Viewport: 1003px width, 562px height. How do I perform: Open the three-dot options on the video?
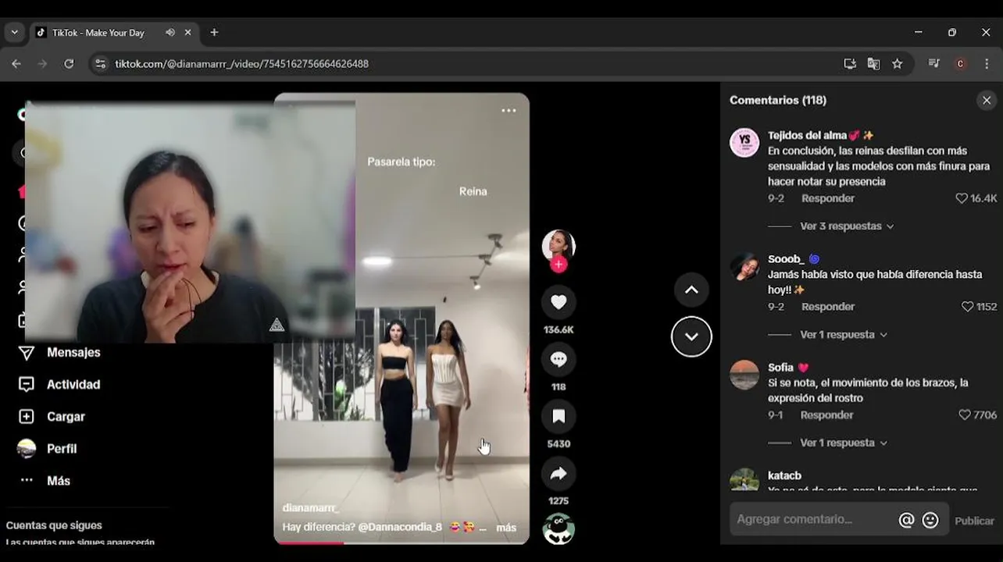coord(509,111)
